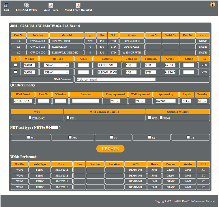The width and height of the screenshot is (219, 207).
Task: Click the Weld Dated input field
Action: [23, 101]
